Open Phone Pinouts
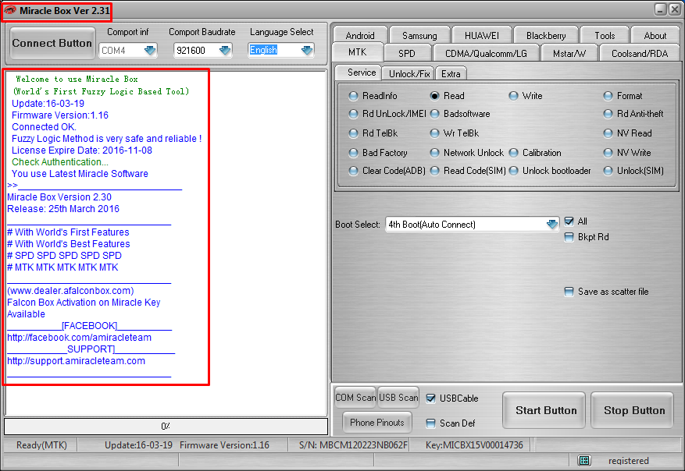The width and height of the screenshot is (685, 471). (x=377, y=423)
